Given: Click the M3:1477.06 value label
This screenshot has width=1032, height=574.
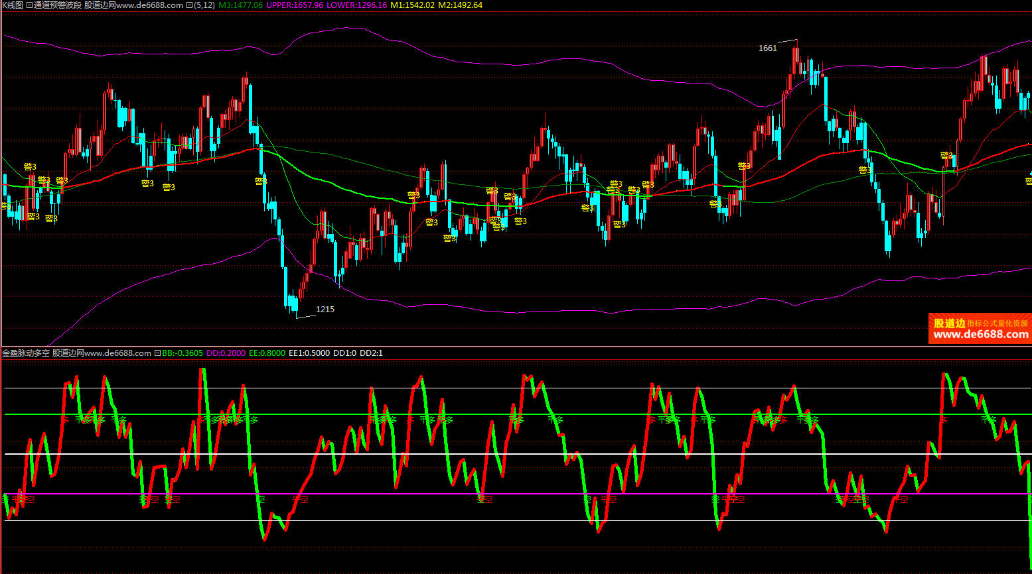Looking at the screenshot, I should tap(240, 5).
